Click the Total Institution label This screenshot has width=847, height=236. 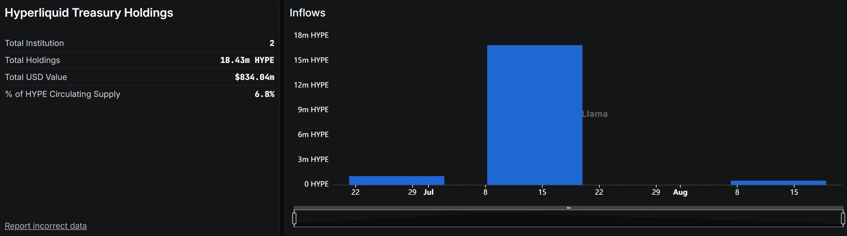pyautogui.click(x=34, y=43)
